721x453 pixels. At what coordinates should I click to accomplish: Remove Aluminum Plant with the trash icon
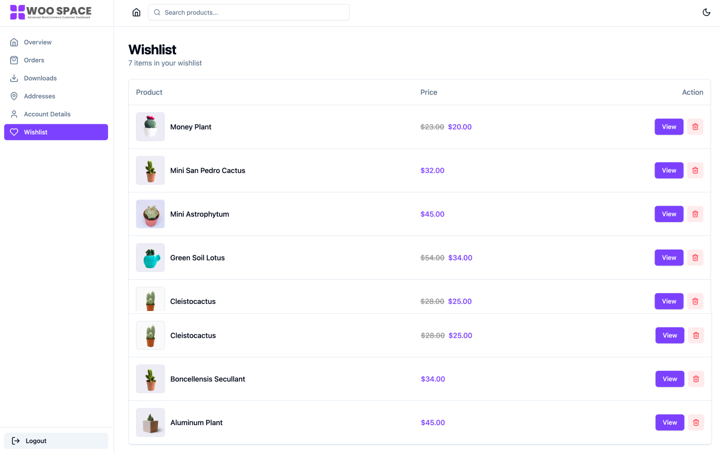696,422
